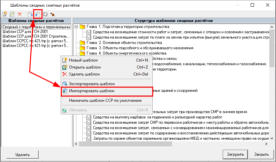The width and height of the screenshot is (276, 162).
Task: Click the pin toolbar icon
Action: click(53, 14)
